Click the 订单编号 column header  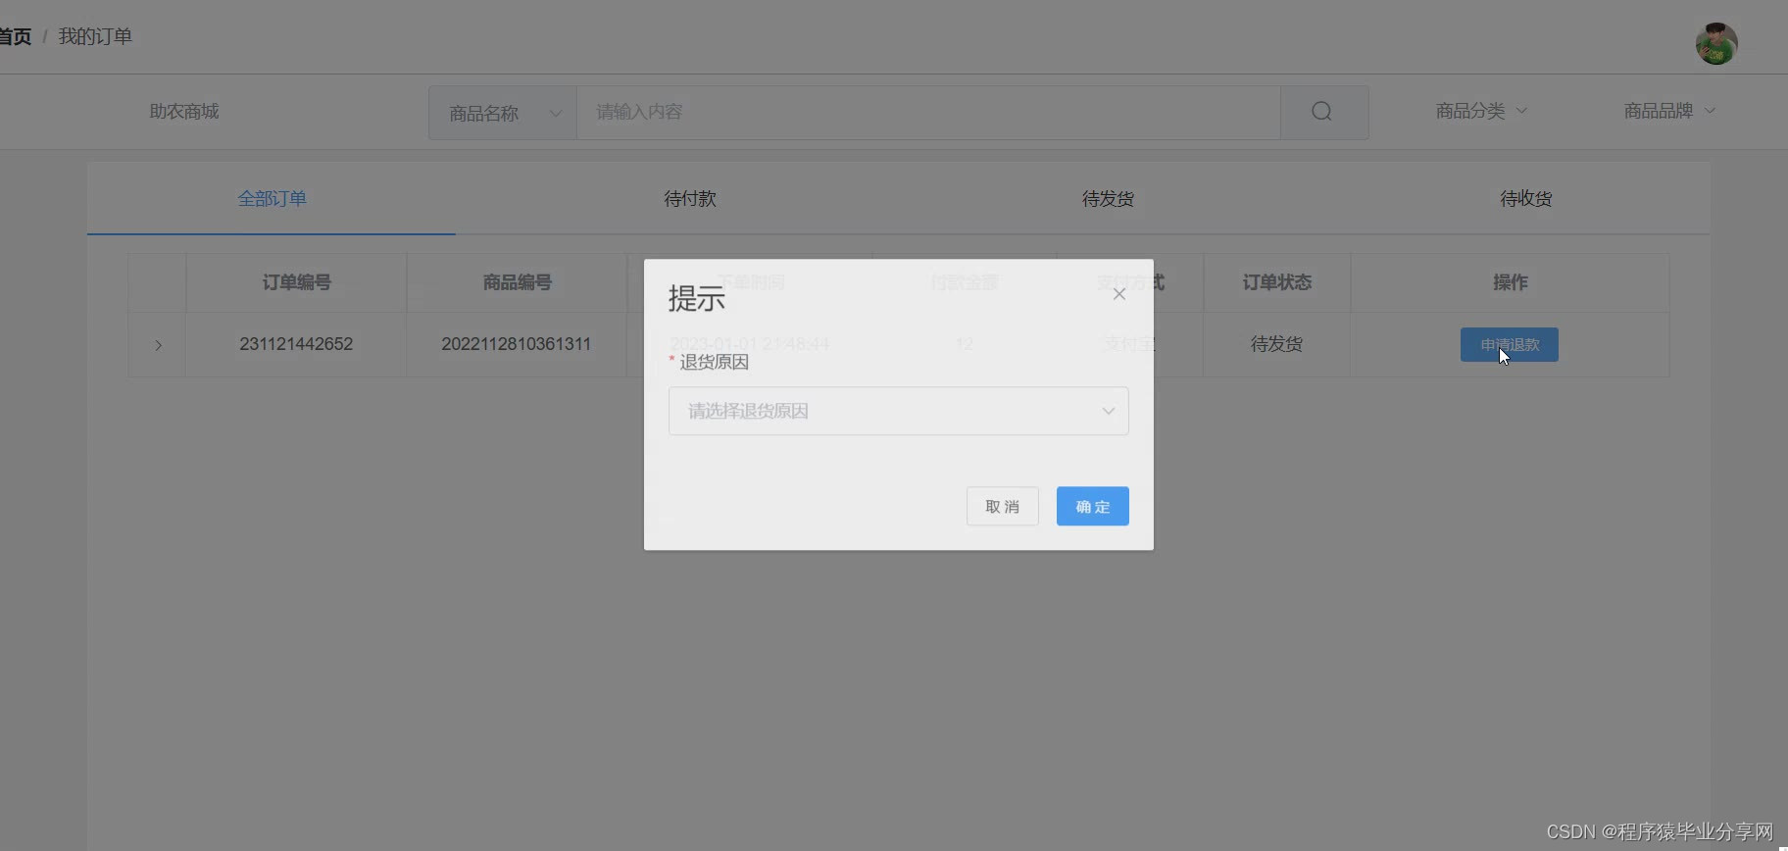click(x=296, y=282)
